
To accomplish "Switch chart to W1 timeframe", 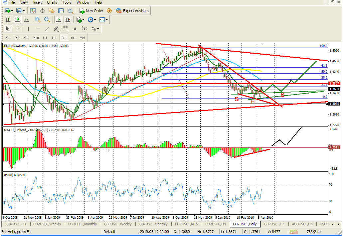I will (73, 38).
